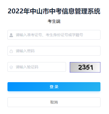
Task: Click the 取消 cancel button
Action: coord(54,102)
